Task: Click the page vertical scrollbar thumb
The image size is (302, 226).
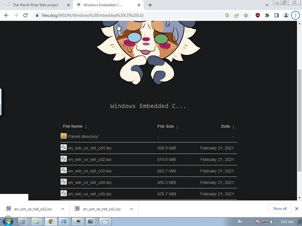Action: [x=299, y=120]
